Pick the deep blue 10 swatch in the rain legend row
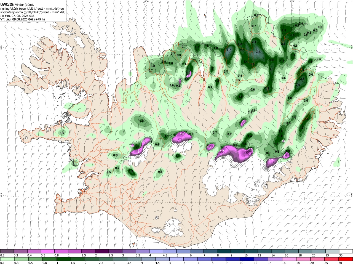Image resolution: width=353 pixels, height=265 pixels. click(x=247, y=259)
